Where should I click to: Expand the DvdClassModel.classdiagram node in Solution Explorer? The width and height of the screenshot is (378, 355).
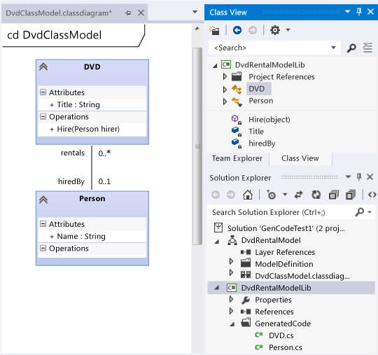click(x=231, y=273)
